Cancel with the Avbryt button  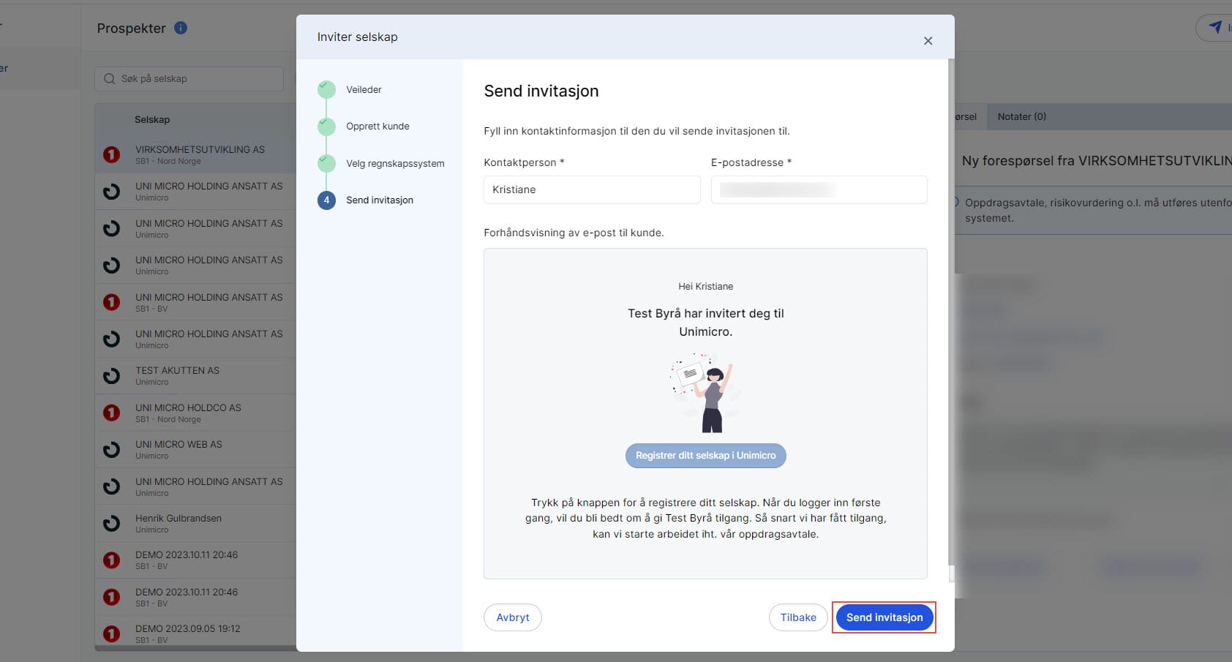(512, 617)
